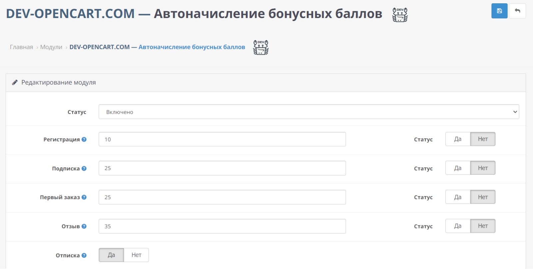Open the help tooltip icon next to Отзыв
Screen dimensions: 533x269
[84, 226]
